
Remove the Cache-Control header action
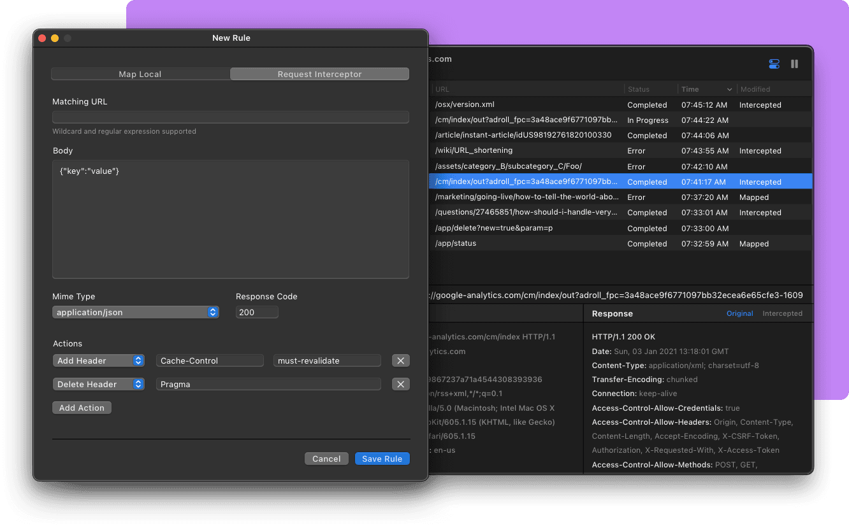[x=400, y=360]
